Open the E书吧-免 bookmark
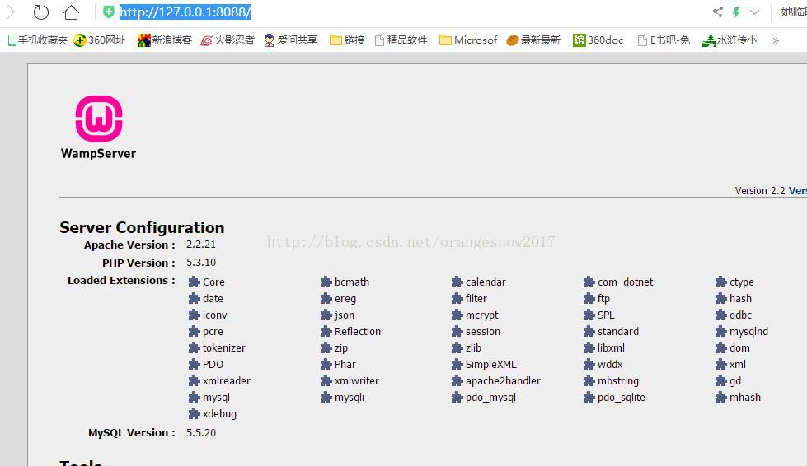 tap(664, 40)
